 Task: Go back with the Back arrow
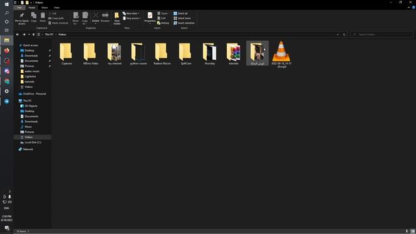coord(18,34)
